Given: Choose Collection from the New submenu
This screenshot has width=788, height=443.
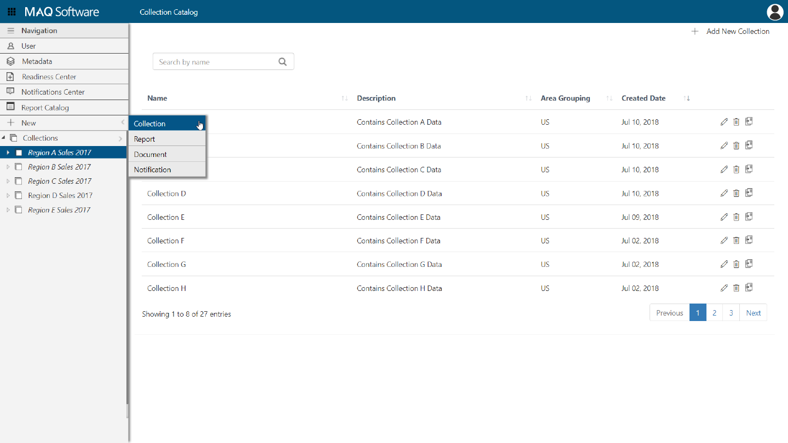Looking at the screenshot, I should (x=167, y=124).
